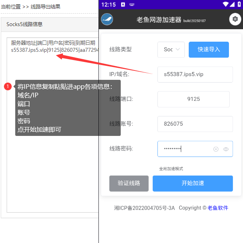Click the whale logo icon
Screen dimensions: 243x243
pyautogui.click(x=107, y=19)
